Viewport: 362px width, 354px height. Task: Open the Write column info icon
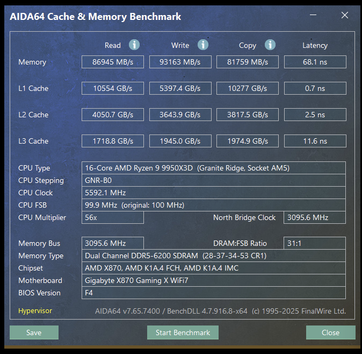203,45
